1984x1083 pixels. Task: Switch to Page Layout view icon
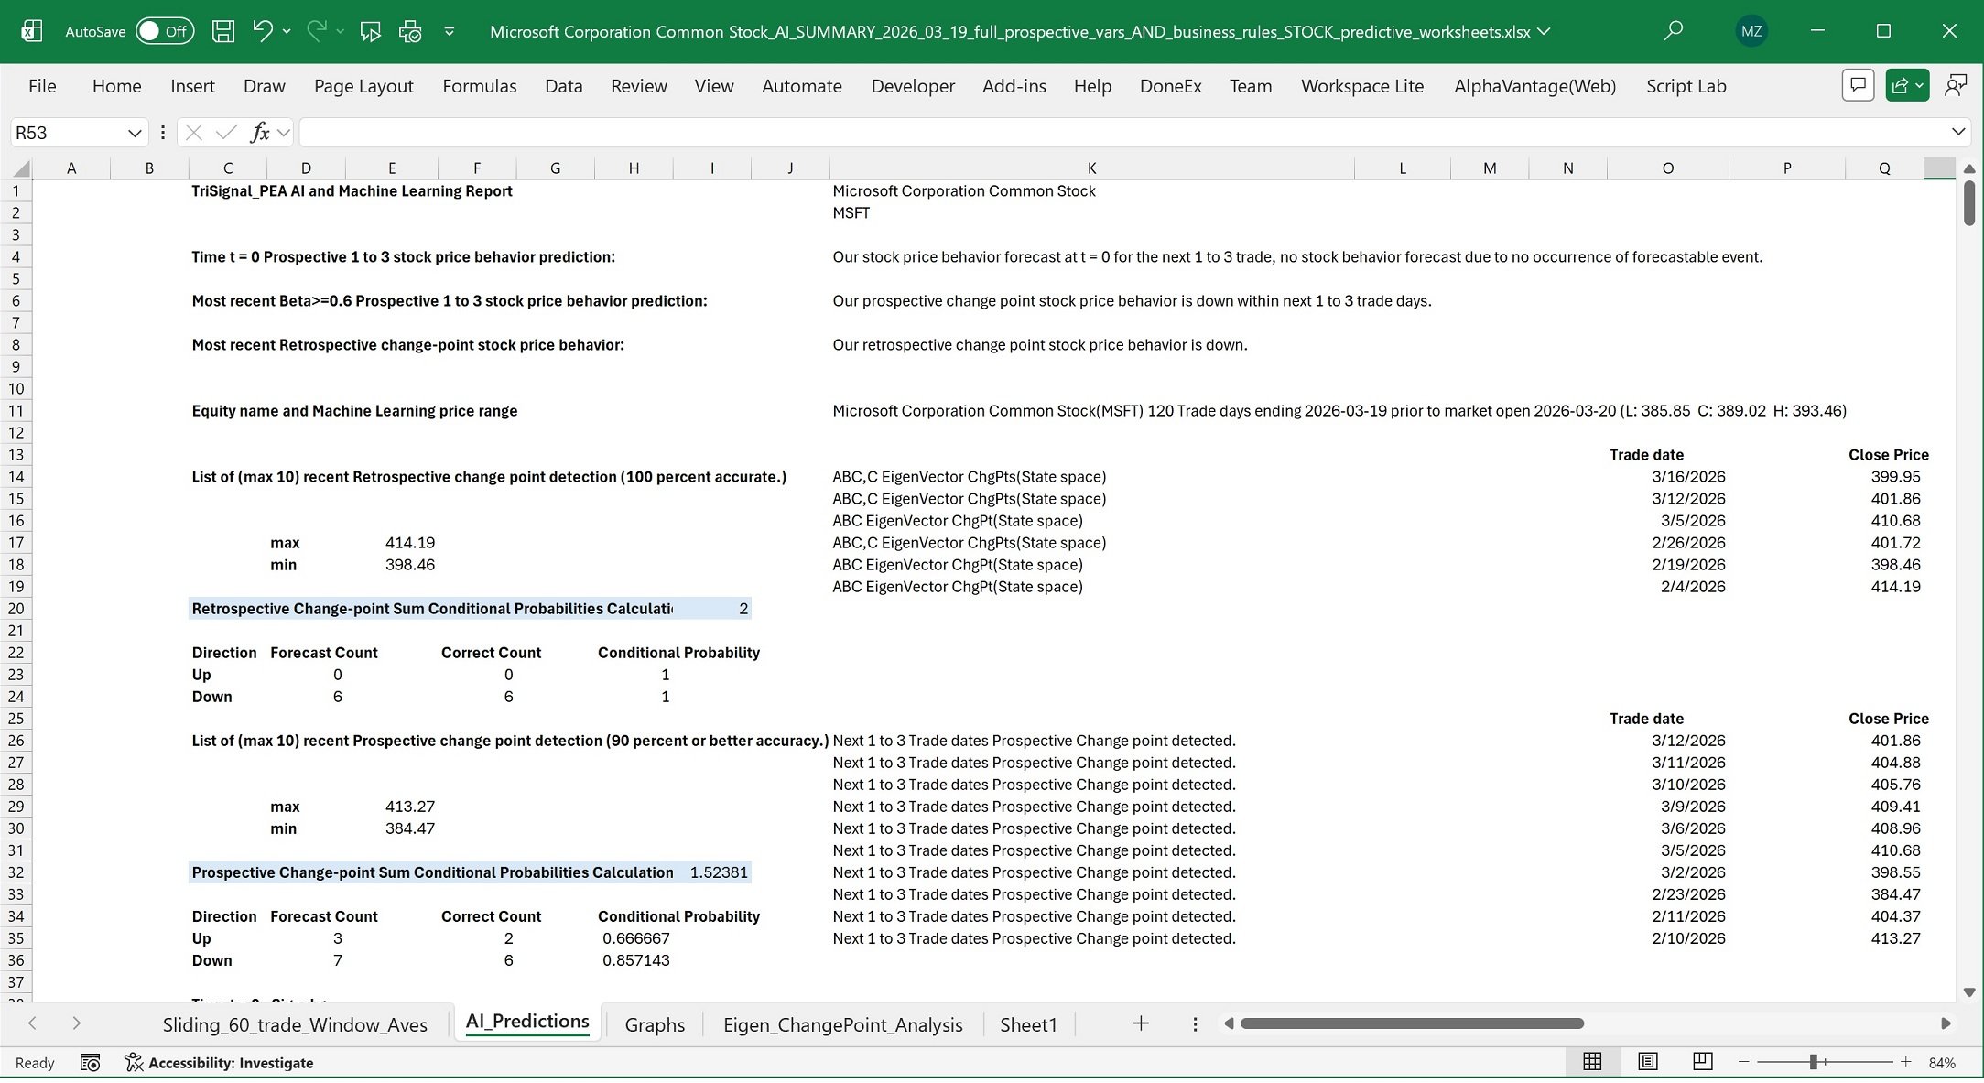pyautogui.click(x=1648, y=1062)
